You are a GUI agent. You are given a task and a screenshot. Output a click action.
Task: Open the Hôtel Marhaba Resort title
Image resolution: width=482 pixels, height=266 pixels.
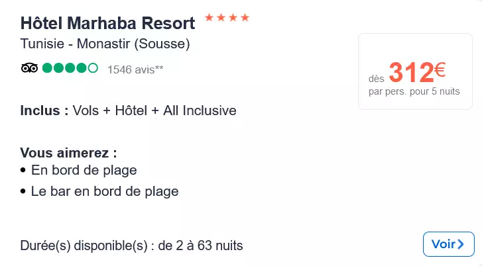click(107, 24)
